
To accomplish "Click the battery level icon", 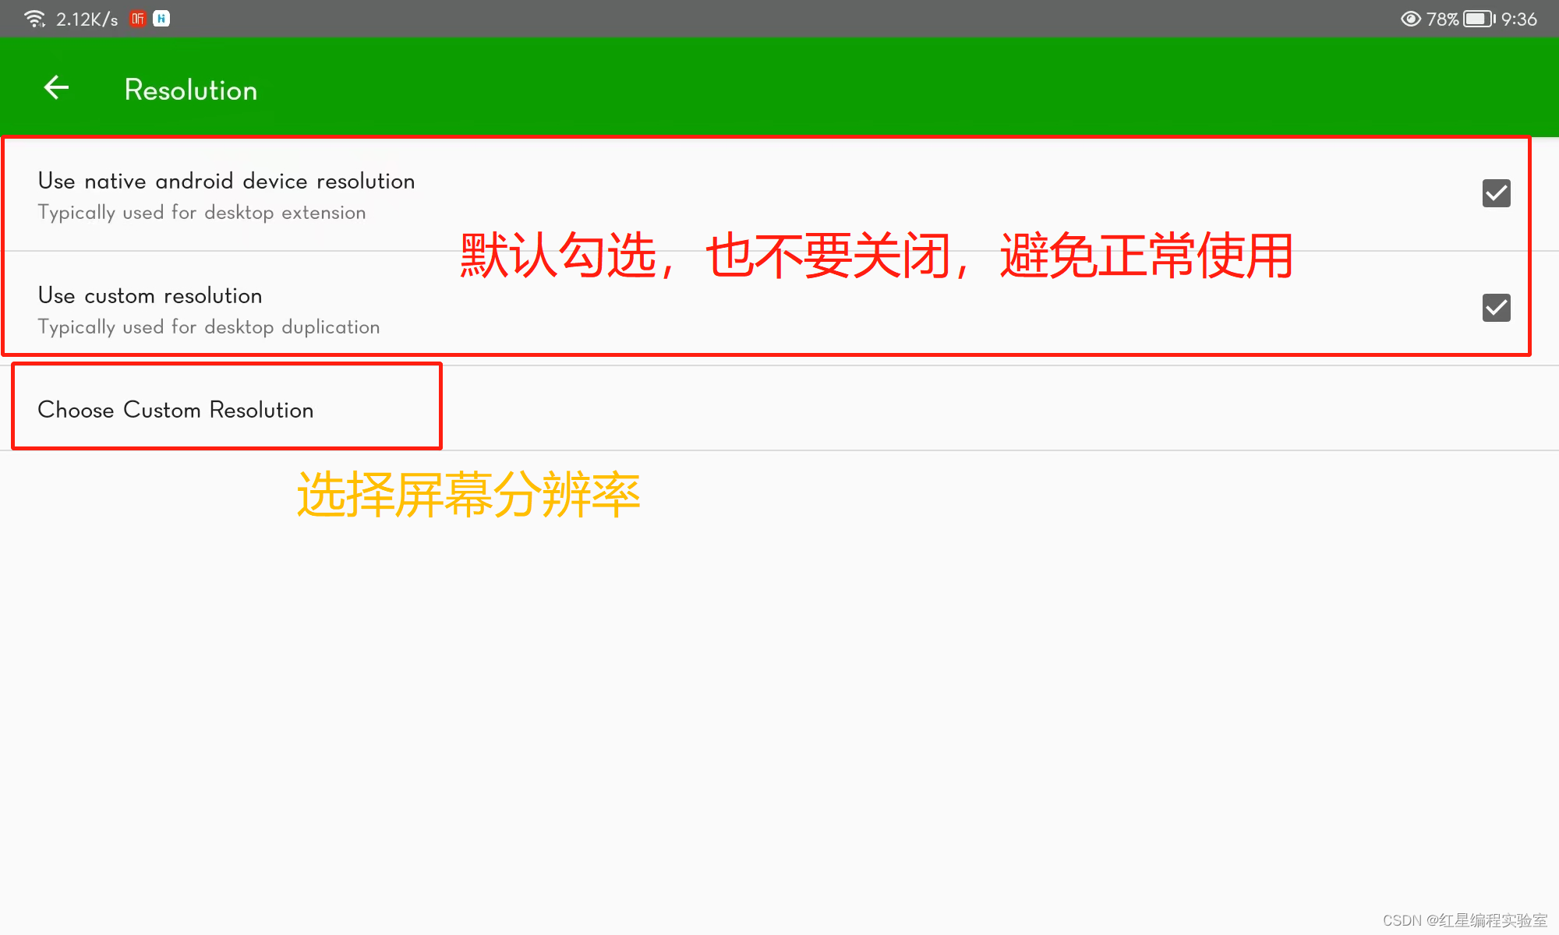I will pos(1479,19).
